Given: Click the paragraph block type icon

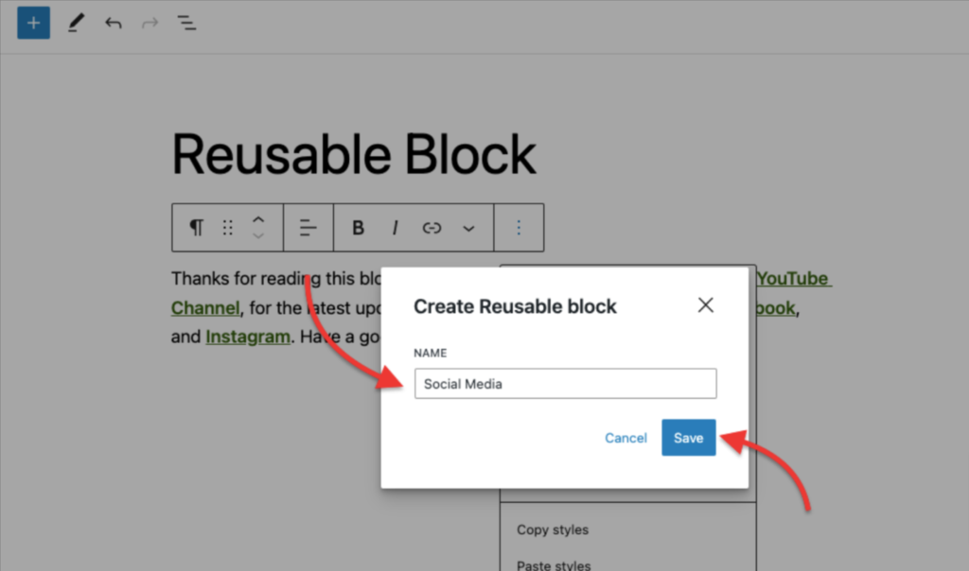Looking at the screenshot, I should tap(197, 228).
